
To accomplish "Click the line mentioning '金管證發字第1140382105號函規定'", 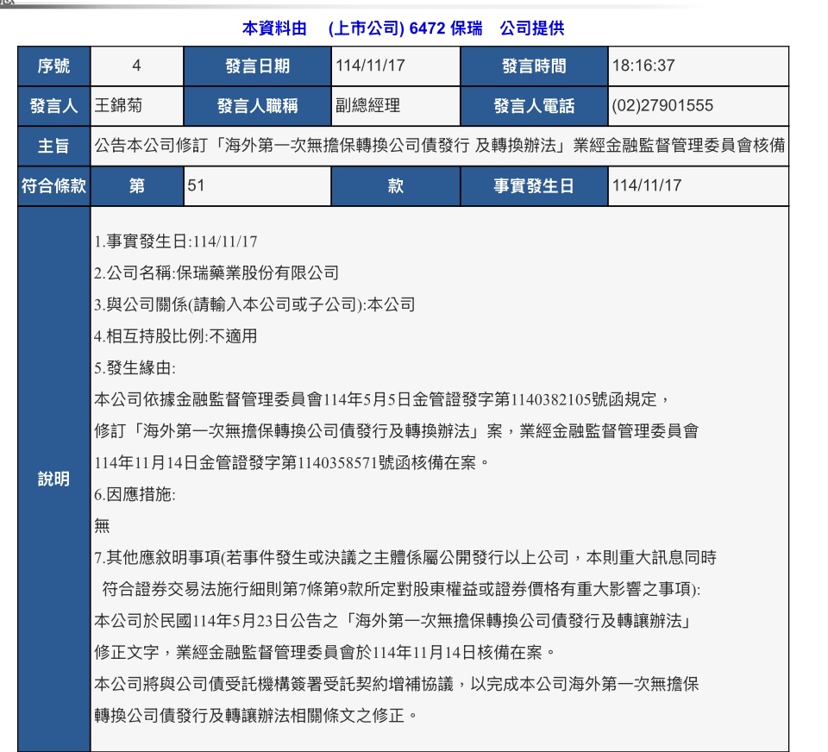I will pyautogui.click(x=382, y=399).
